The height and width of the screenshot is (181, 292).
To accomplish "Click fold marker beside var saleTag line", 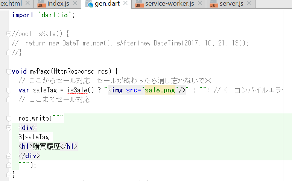I will coord(9,90).
